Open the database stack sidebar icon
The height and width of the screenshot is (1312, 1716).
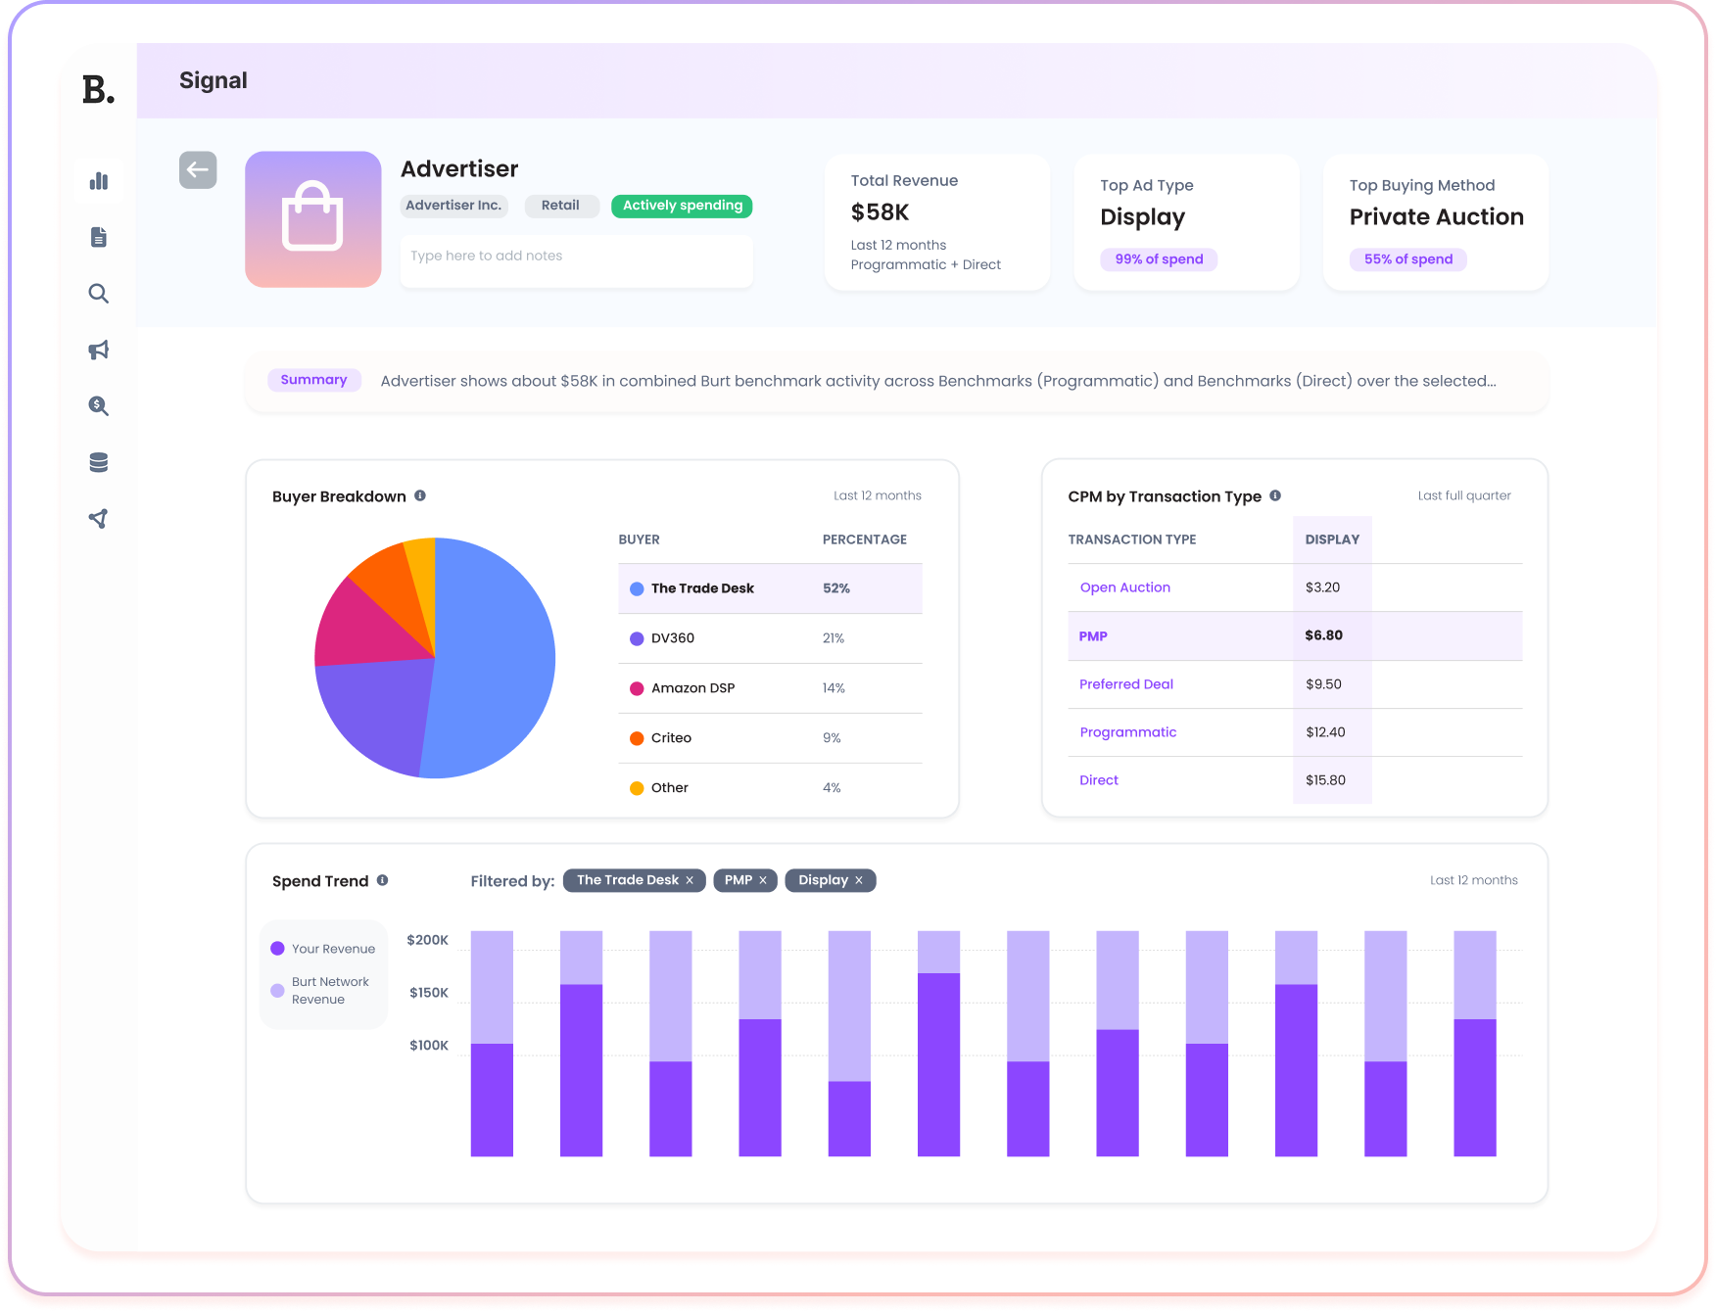click(x=99, y=462)
